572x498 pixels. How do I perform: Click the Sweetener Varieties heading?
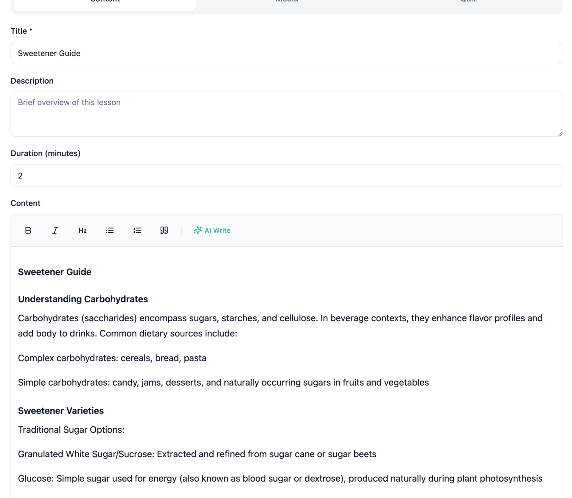click(x=61, y=411)
